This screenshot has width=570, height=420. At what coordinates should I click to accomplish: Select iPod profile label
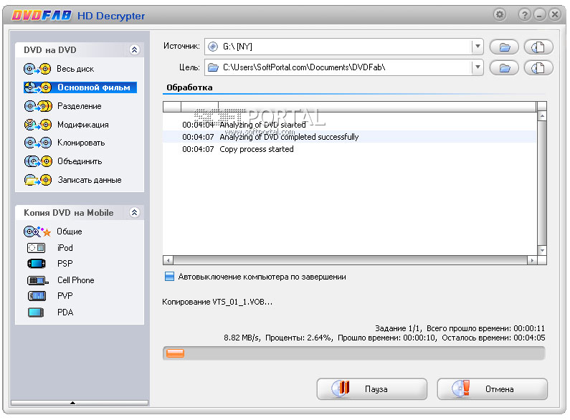pos(65,248)
